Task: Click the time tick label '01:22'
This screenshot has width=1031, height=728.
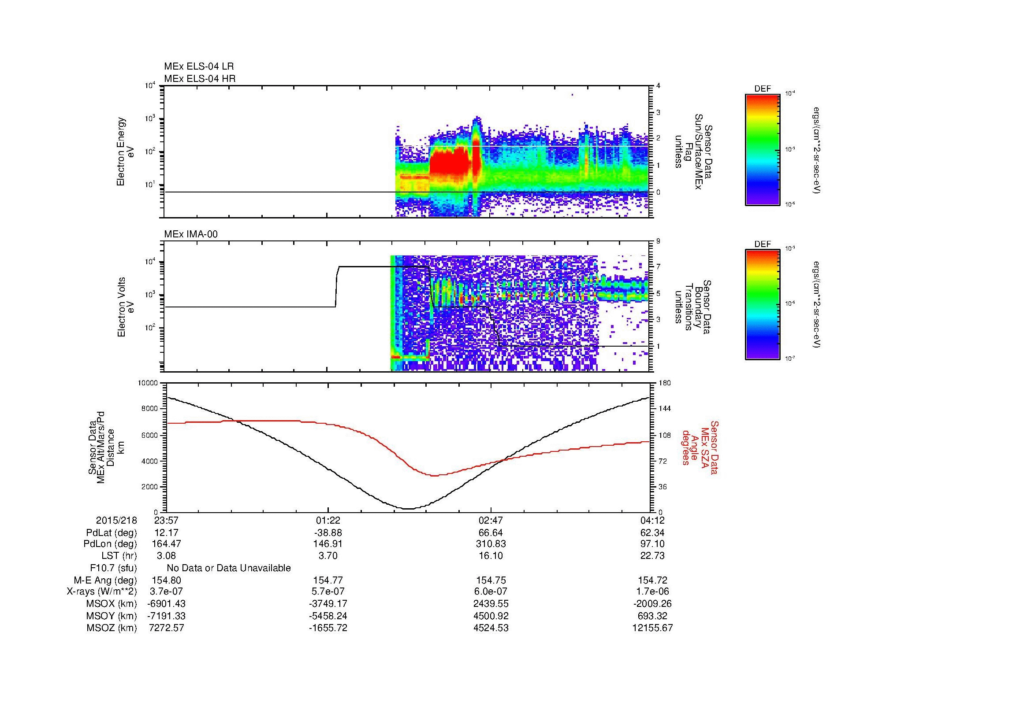Action: coord(328,520)
